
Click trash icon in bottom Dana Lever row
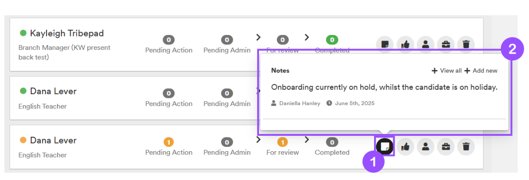point(466,146)
